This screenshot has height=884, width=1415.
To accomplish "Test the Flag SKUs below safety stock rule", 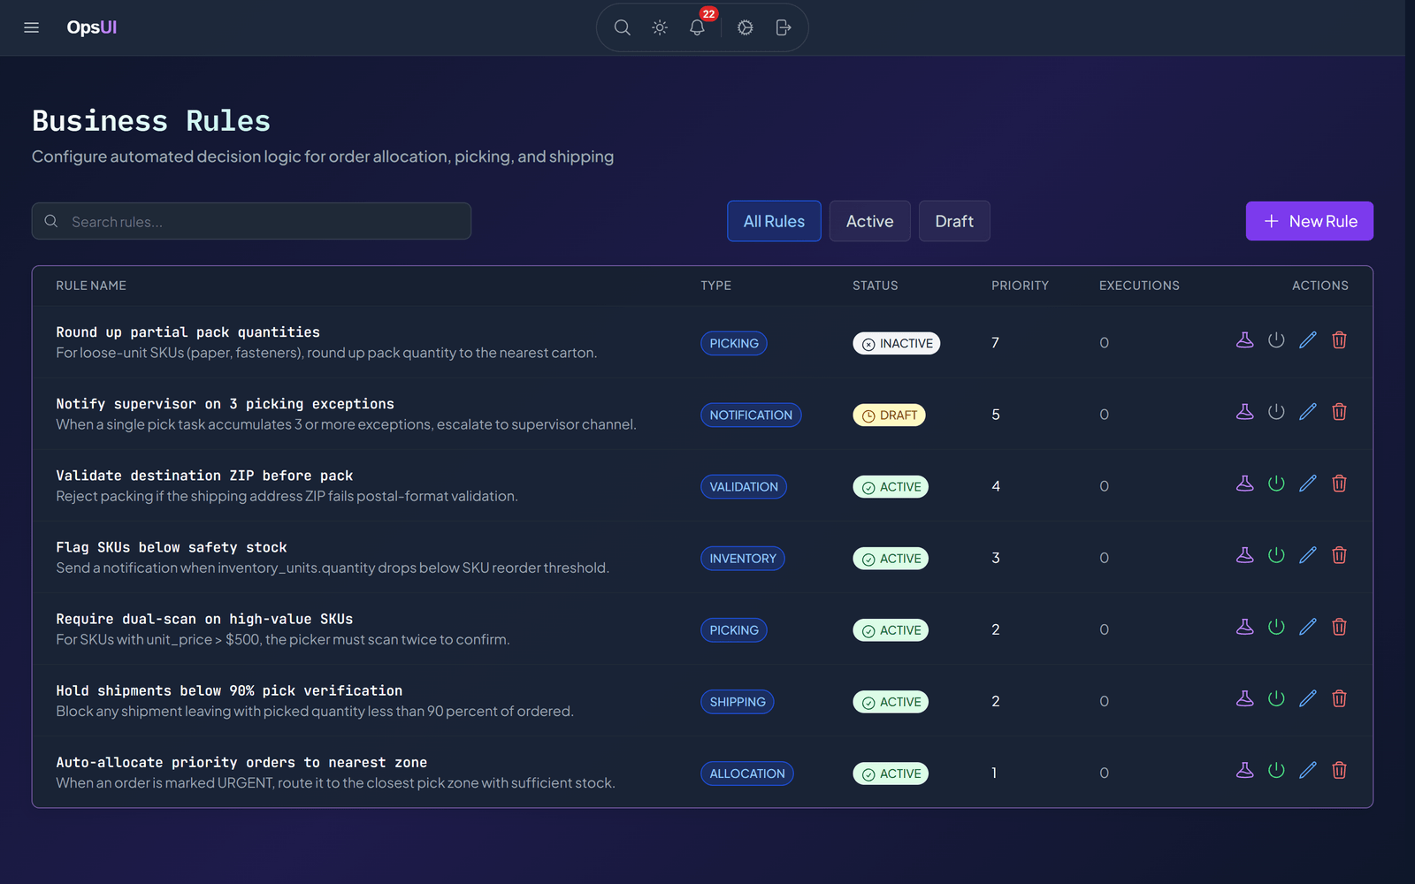I will click(x=1245, y=555).
